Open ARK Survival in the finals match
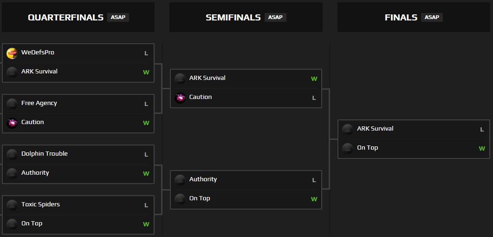The width and height of the screenshot is (493, 237). (x=375, y=129)
